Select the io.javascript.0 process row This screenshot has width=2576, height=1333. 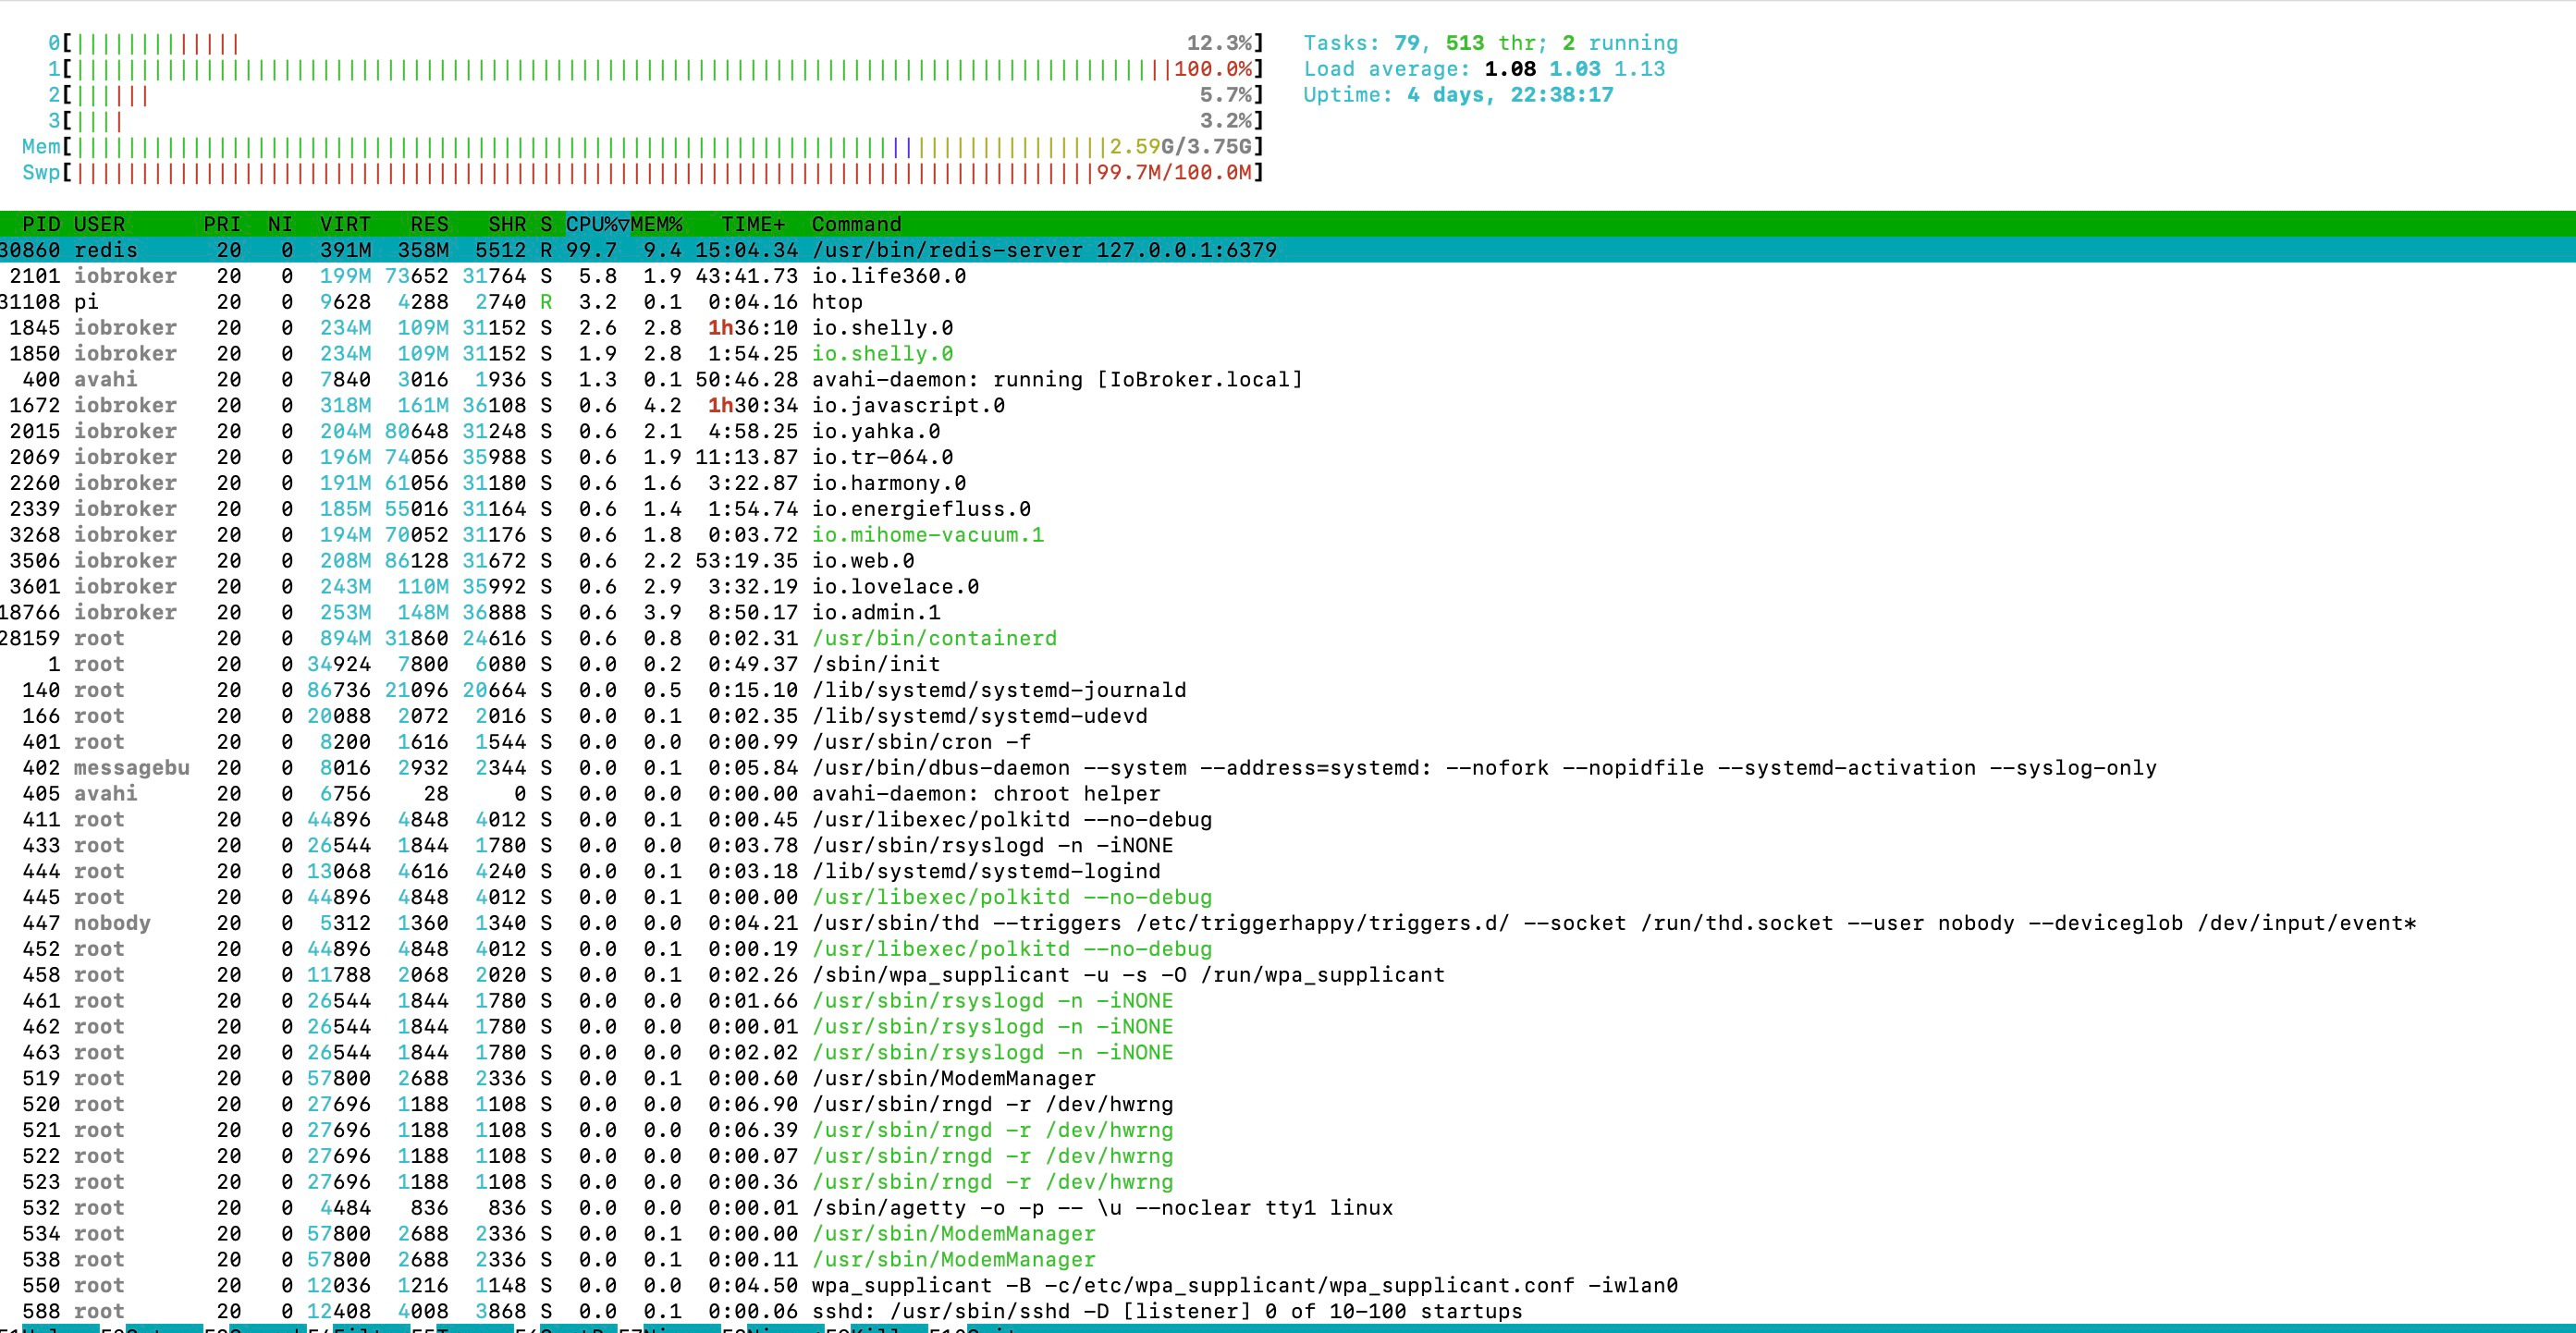tap(907, 405)
